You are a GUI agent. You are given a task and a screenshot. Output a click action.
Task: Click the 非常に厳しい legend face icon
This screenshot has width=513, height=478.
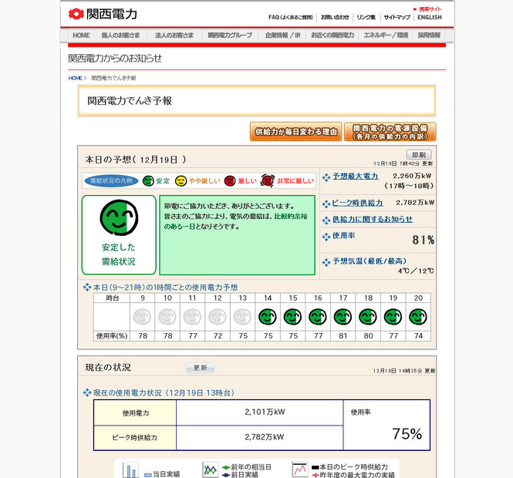pos(267,180)
